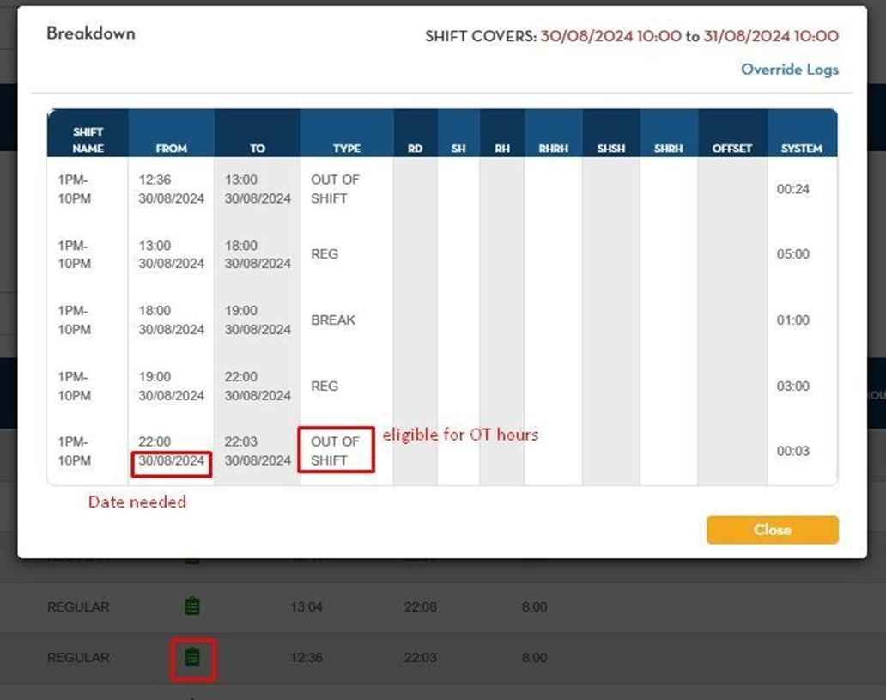Select system value 03:00
Viewport: 886px width, 700px height.
[792, 387]
